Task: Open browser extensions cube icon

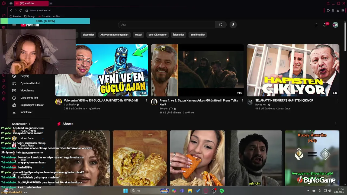Action: coord(328,10)
